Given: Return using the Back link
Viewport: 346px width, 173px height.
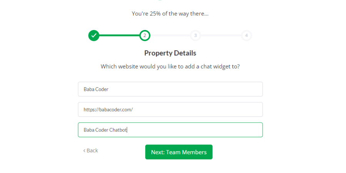Looking at the screenshot, I should [x=90, y=150].
